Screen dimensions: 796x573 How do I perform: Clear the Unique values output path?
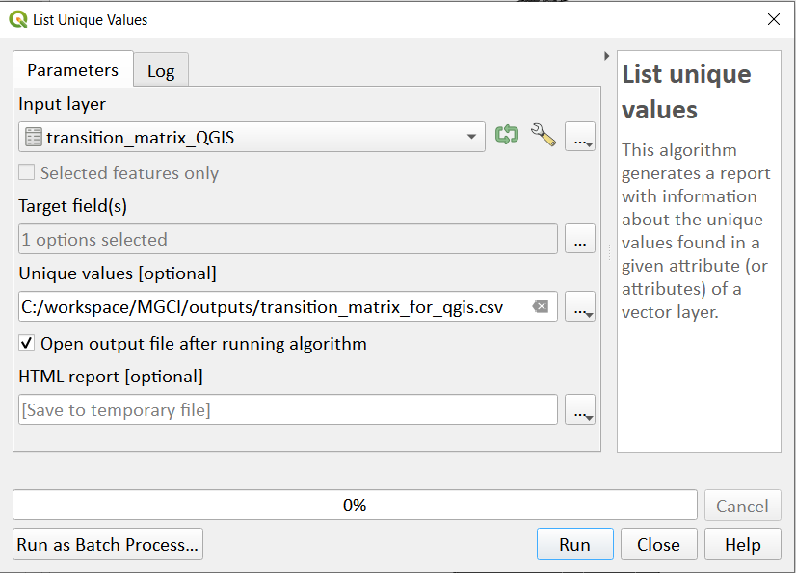click(x=540, y=306)
